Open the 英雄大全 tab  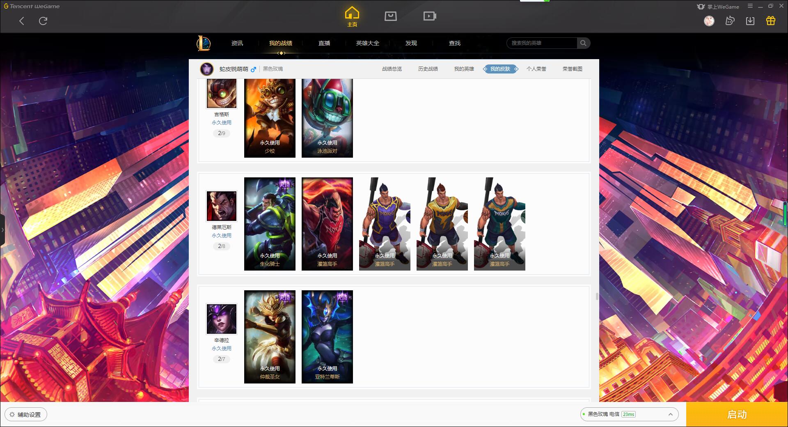coord(368,43)
